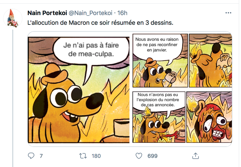Open the three-dot more options menu
The height and width of the screenshot is (167, 241).
click(228, 13)
